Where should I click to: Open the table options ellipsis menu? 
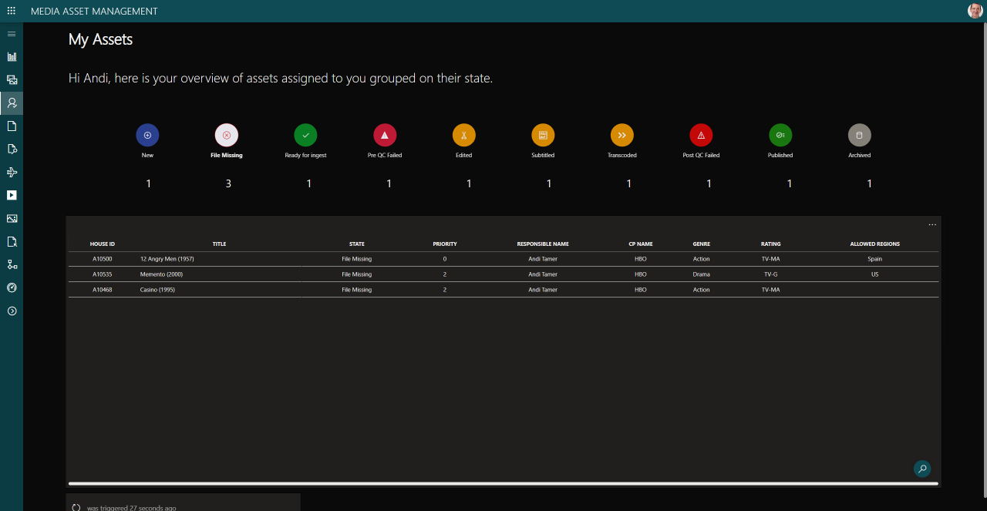[x=931, y=224]
